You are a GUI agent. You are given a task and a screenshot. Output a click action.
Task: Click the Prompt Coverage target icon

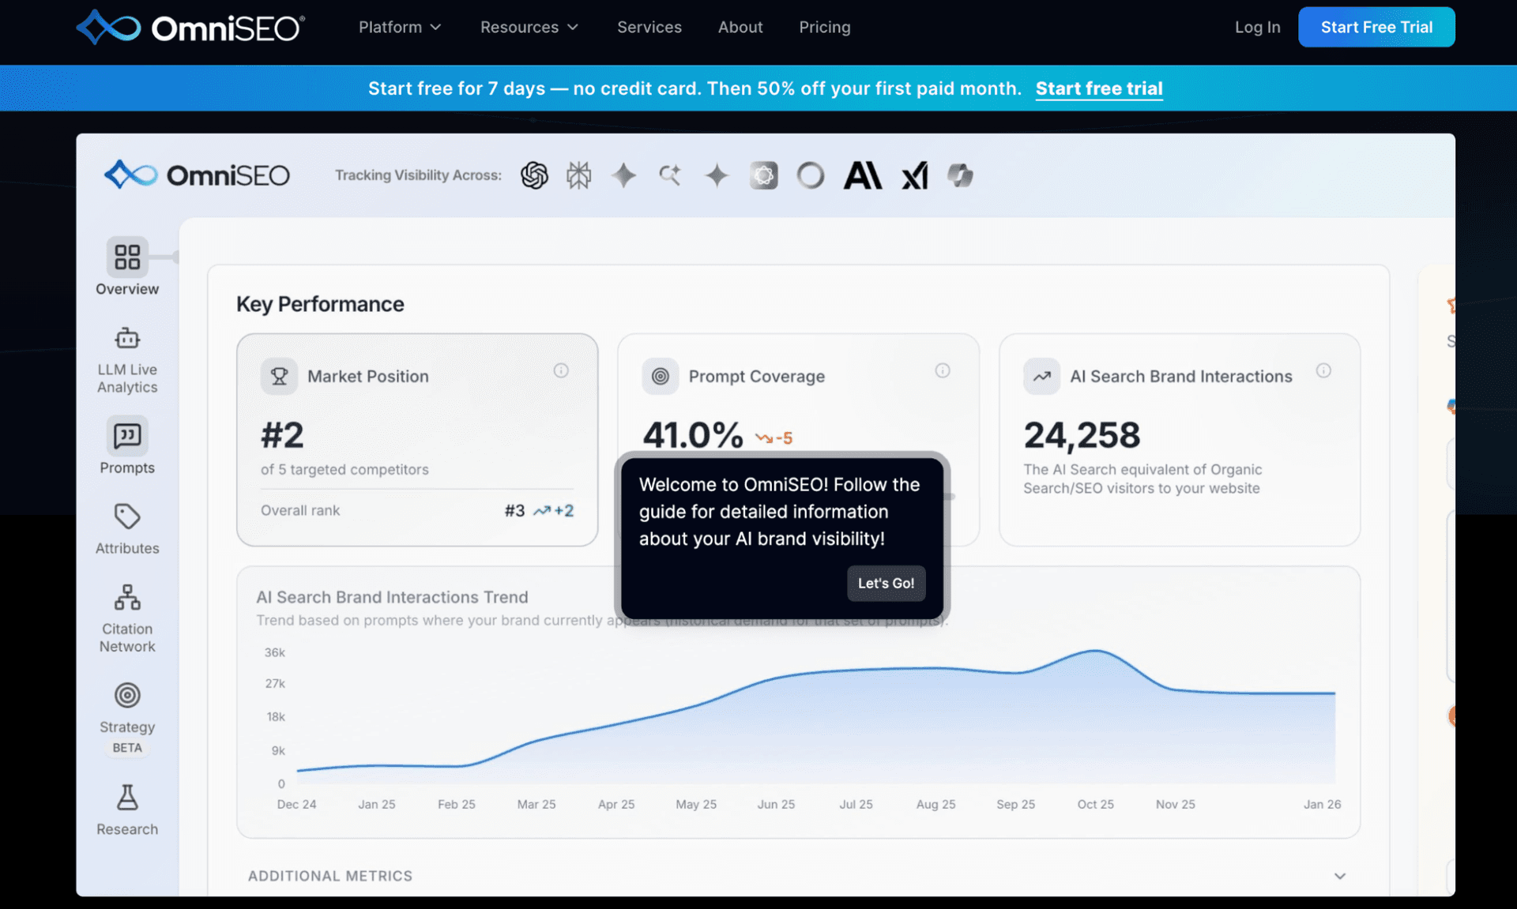pyautogui.click(x=660, y=376)
